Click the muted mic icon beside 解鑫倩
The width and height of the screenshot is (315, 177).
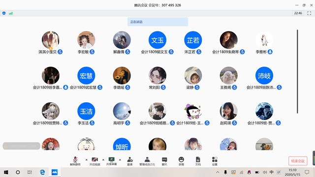[127, 52]
